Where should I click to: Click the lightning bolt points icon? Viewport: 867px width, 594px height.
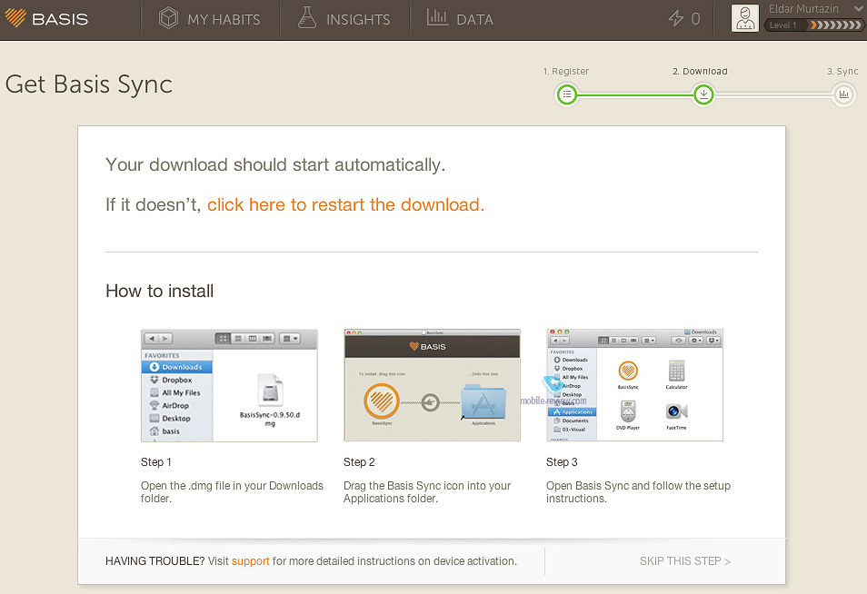point(675,19)
